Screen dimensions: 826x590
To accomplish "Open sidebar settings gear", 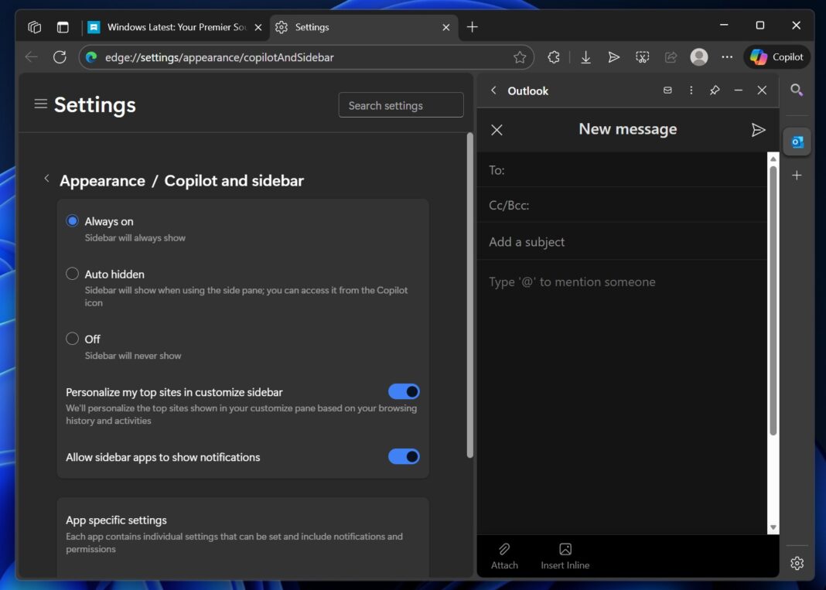I will click(x=797, y=563).
